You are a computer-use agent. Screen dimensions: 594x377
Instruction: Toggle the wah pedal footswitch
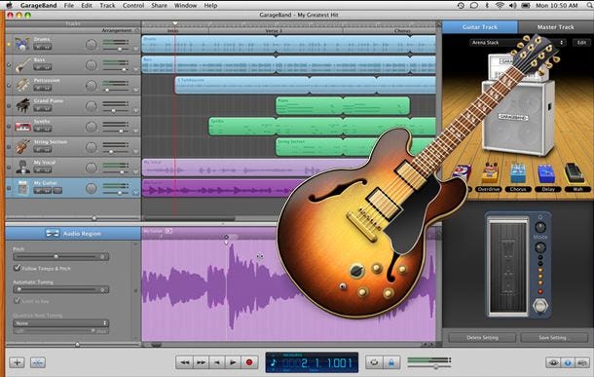540,305
